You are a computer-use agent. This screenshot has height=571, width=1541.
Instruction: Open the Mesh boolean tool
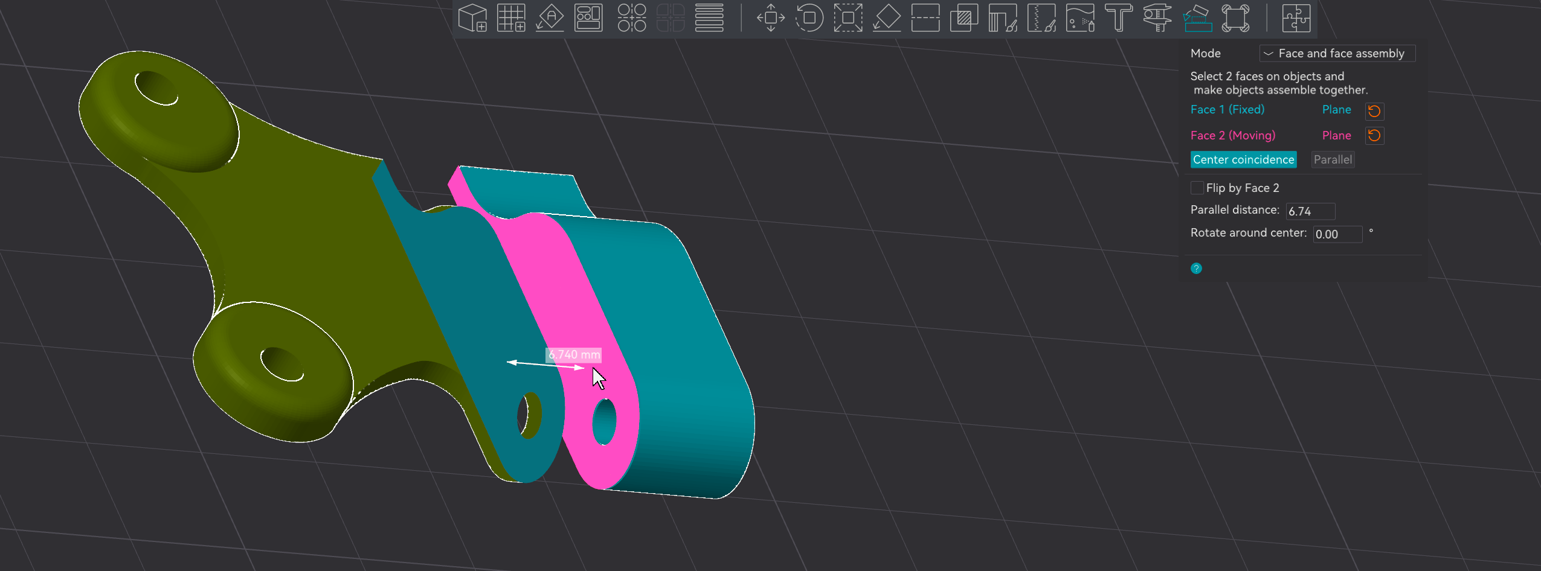pyautogui.click(x=964, y=18)
